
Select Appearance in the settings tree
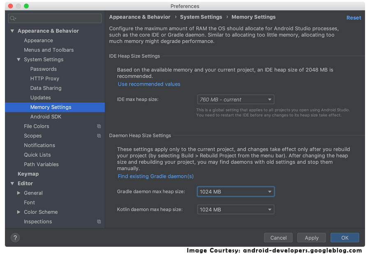click(x=38, y=40)
